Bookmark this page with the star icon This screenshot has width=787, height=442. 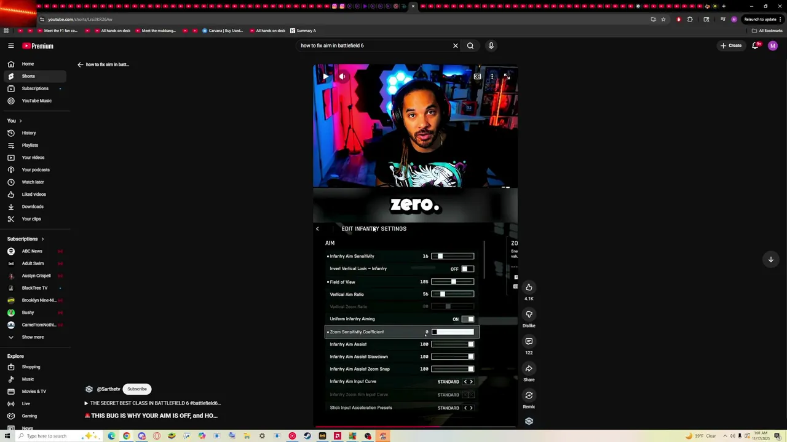tap(663, 19)
